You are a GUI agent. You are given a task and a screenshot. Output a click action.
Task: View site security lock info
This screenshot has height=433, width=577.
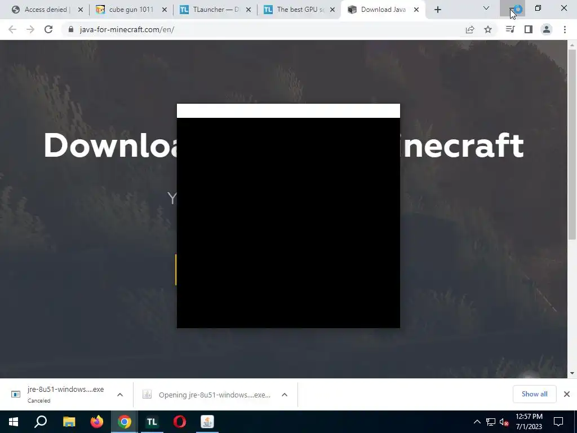click(71, 29)
